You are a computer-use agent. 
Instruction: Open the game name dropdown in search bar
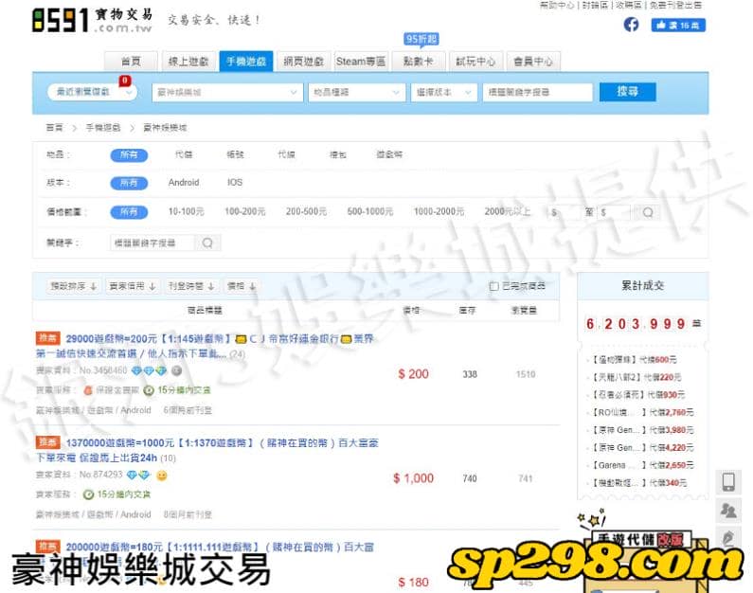227,92
